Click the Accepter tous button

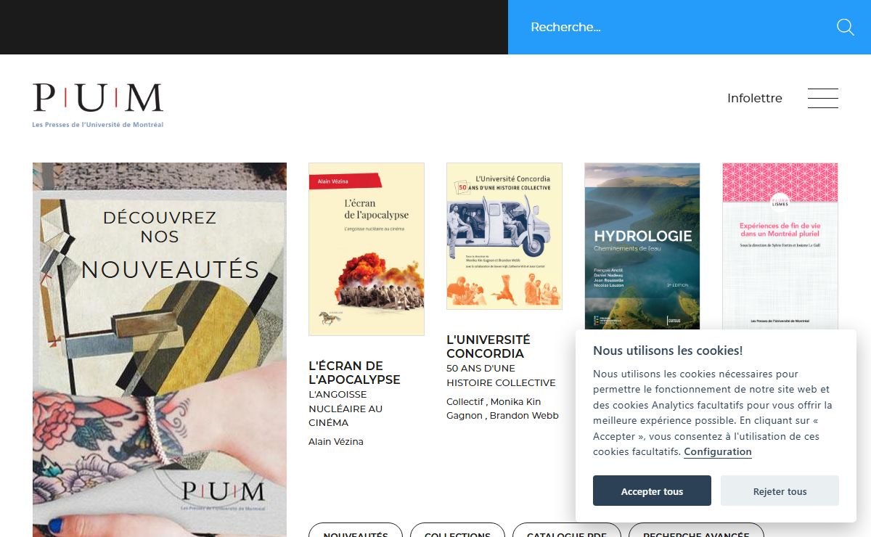(652, 491)
